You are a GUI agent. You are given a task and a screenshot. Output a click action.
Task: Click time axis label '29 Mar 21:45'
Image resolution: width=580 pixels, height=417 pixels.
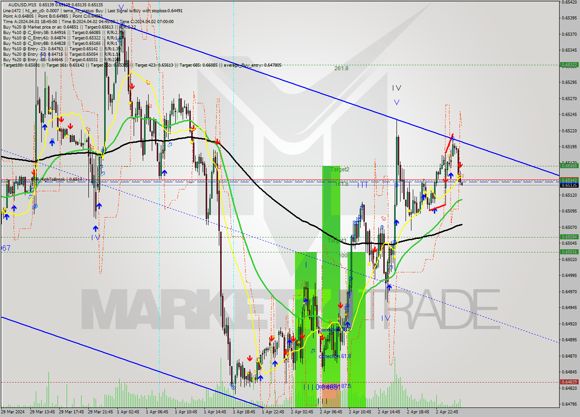tap(101, 412)
